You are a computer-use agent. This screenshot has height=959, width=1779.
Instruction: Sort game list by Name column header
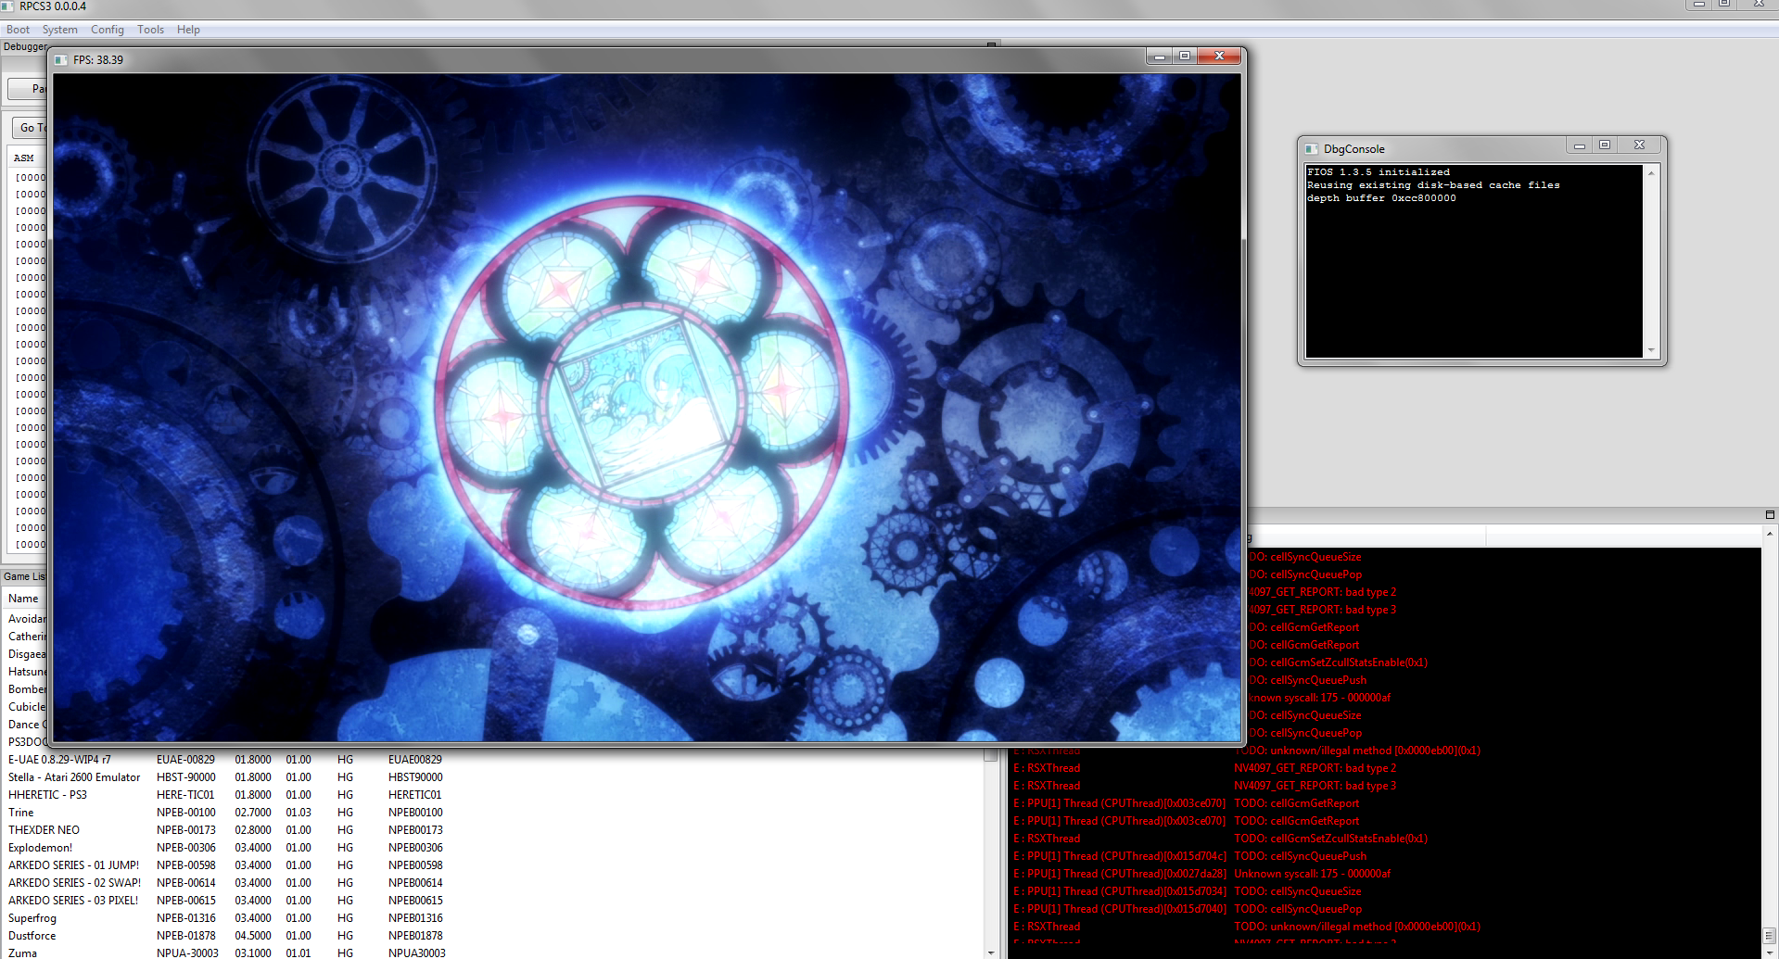coord(23,599)
